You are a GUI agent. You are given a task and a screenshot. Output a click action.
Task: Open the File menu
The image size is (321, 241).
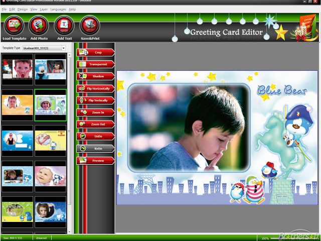4,10
